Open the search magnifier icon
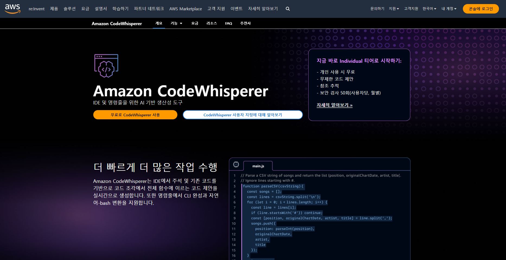This screenshot has height=260, width=506. pos(288,9)
